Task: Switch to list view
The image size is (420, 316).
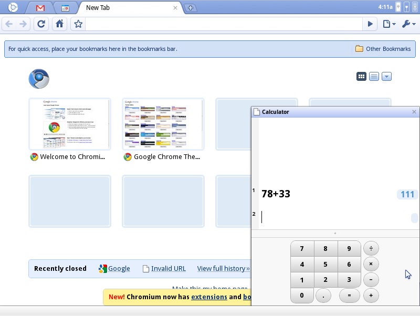Action: (x=374, y=77)
